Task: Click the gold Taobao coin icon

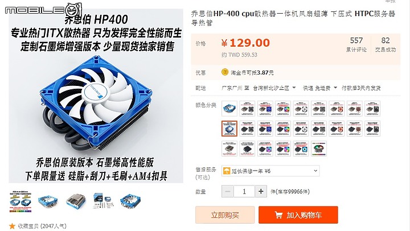Action: coord(225,72)
